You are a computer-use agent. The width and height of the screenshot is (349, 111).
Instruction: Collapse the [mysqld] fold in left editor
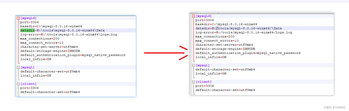pyautogui.click(x=18, y=18)
